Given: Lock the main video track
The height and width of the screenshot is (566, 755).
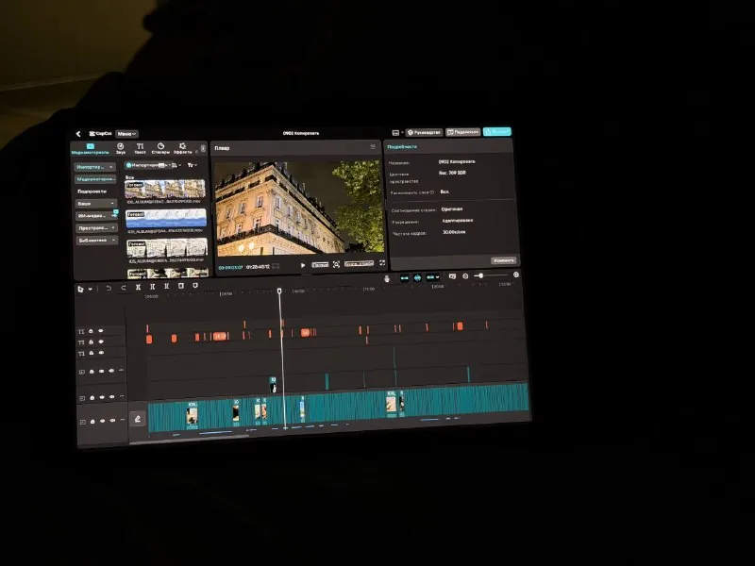Looking at the screenshot, I should 92,422.
